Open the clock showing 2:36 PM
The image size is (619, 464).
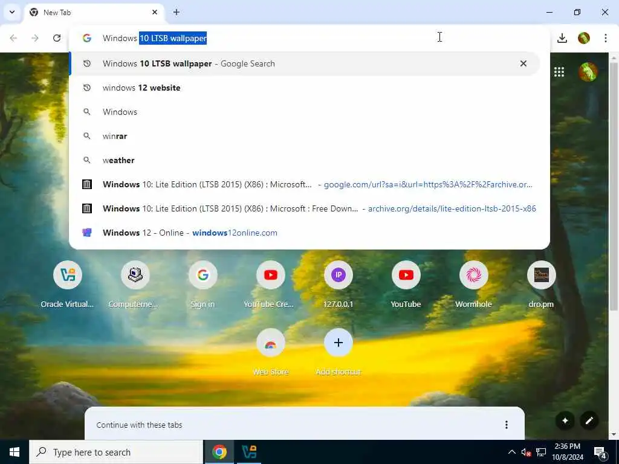coord(567,452)
